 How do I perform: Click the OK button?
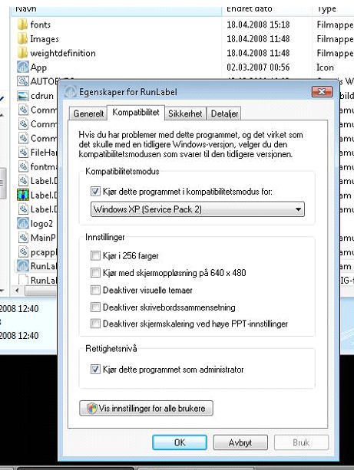coord(180,442)
